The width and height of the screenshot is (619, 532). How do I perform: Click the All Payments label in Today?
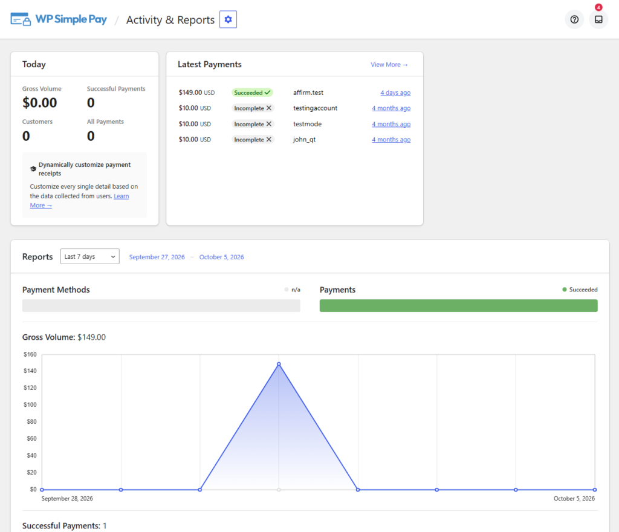pos(105,122)
